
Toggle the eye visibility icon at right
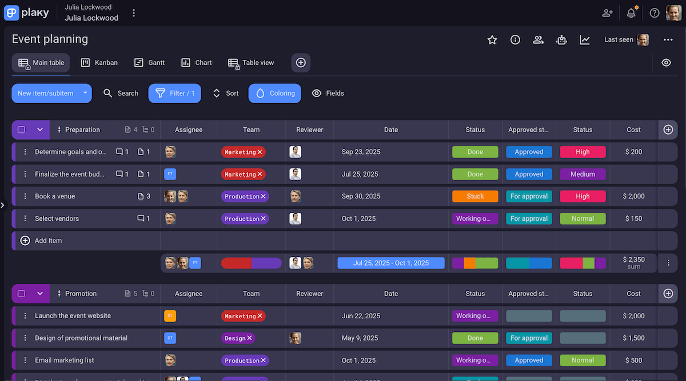point(666,63)
